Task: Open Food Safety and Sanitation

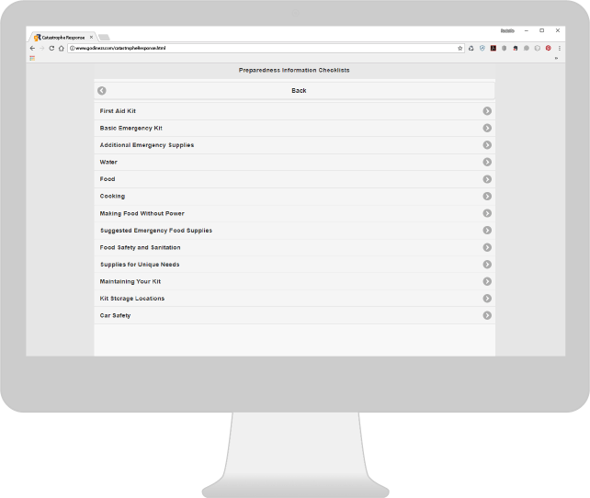Action: coord(294,247)
